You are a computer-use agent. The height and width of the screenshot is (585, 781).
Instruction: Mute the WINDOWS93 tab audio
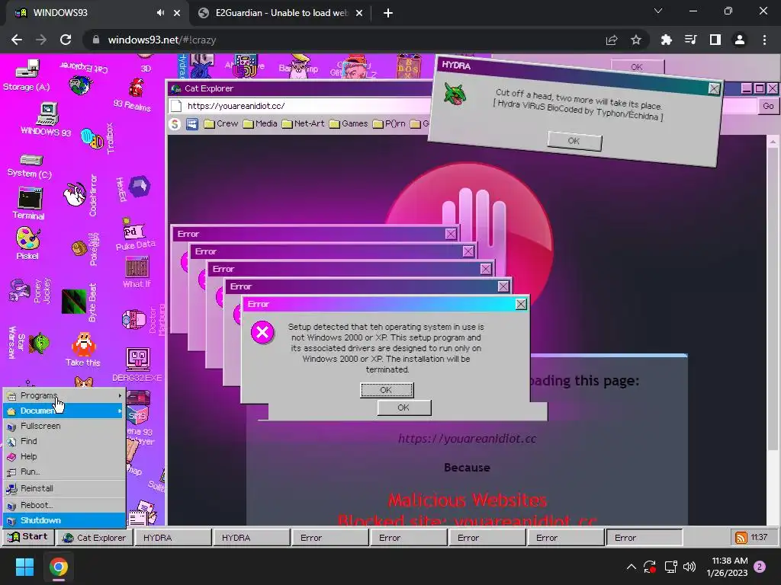click(160, 13)
